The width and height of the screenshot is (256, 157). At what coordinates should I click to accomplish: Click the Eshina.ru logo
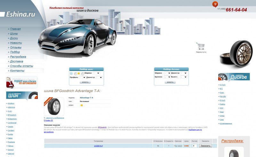pos(20,14)
